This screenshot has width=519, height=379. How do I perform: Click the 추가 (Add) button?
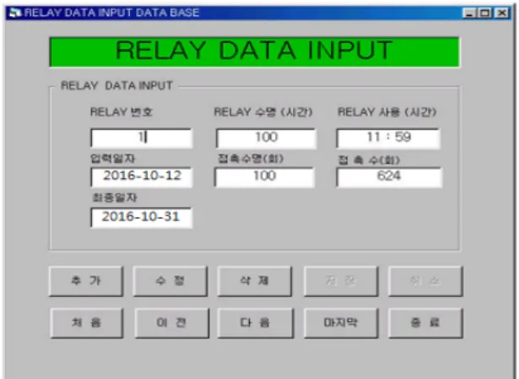tap(86, 281)
